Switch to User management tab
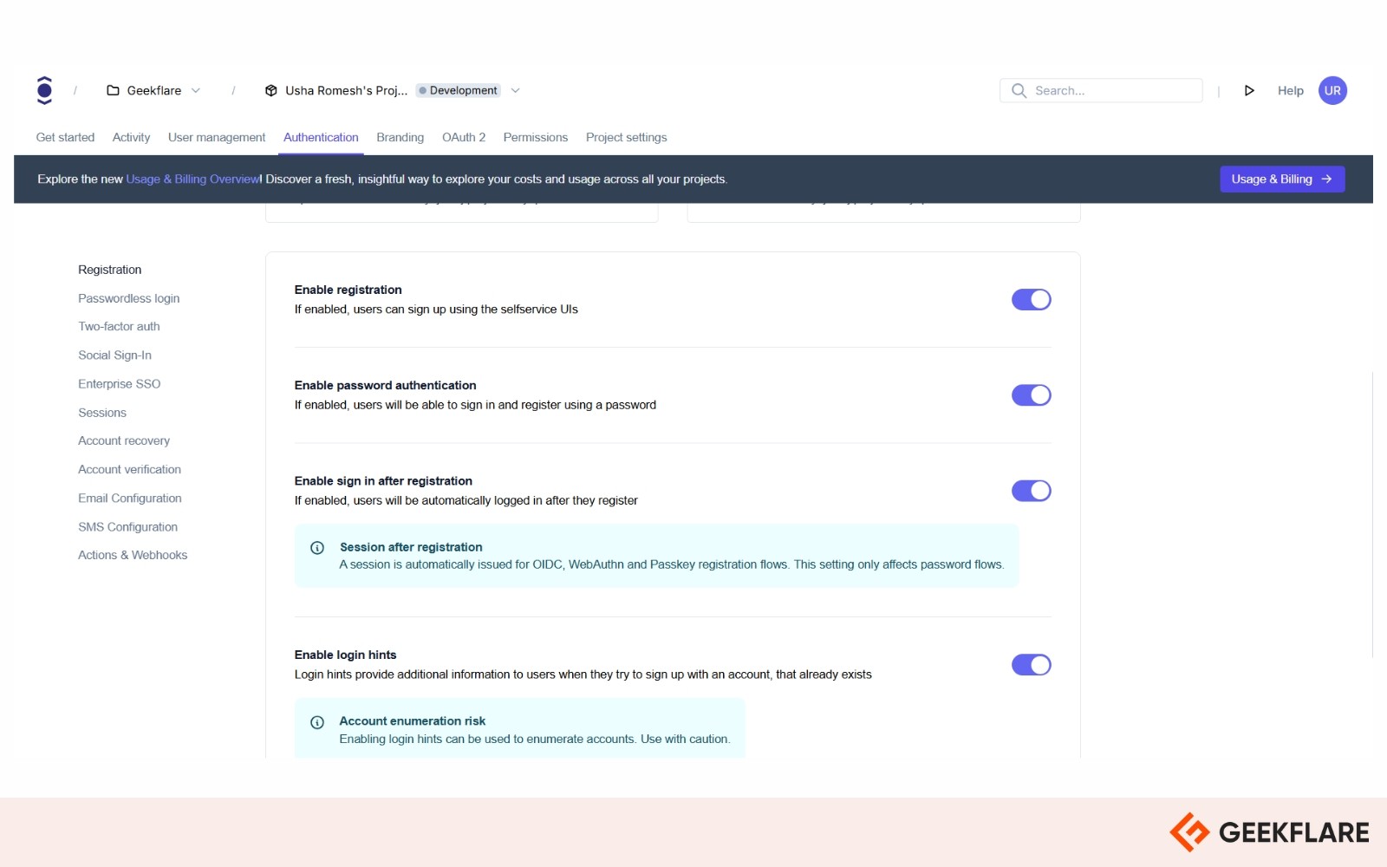The width and height of the screenshot is (1387, 867). 217,137
